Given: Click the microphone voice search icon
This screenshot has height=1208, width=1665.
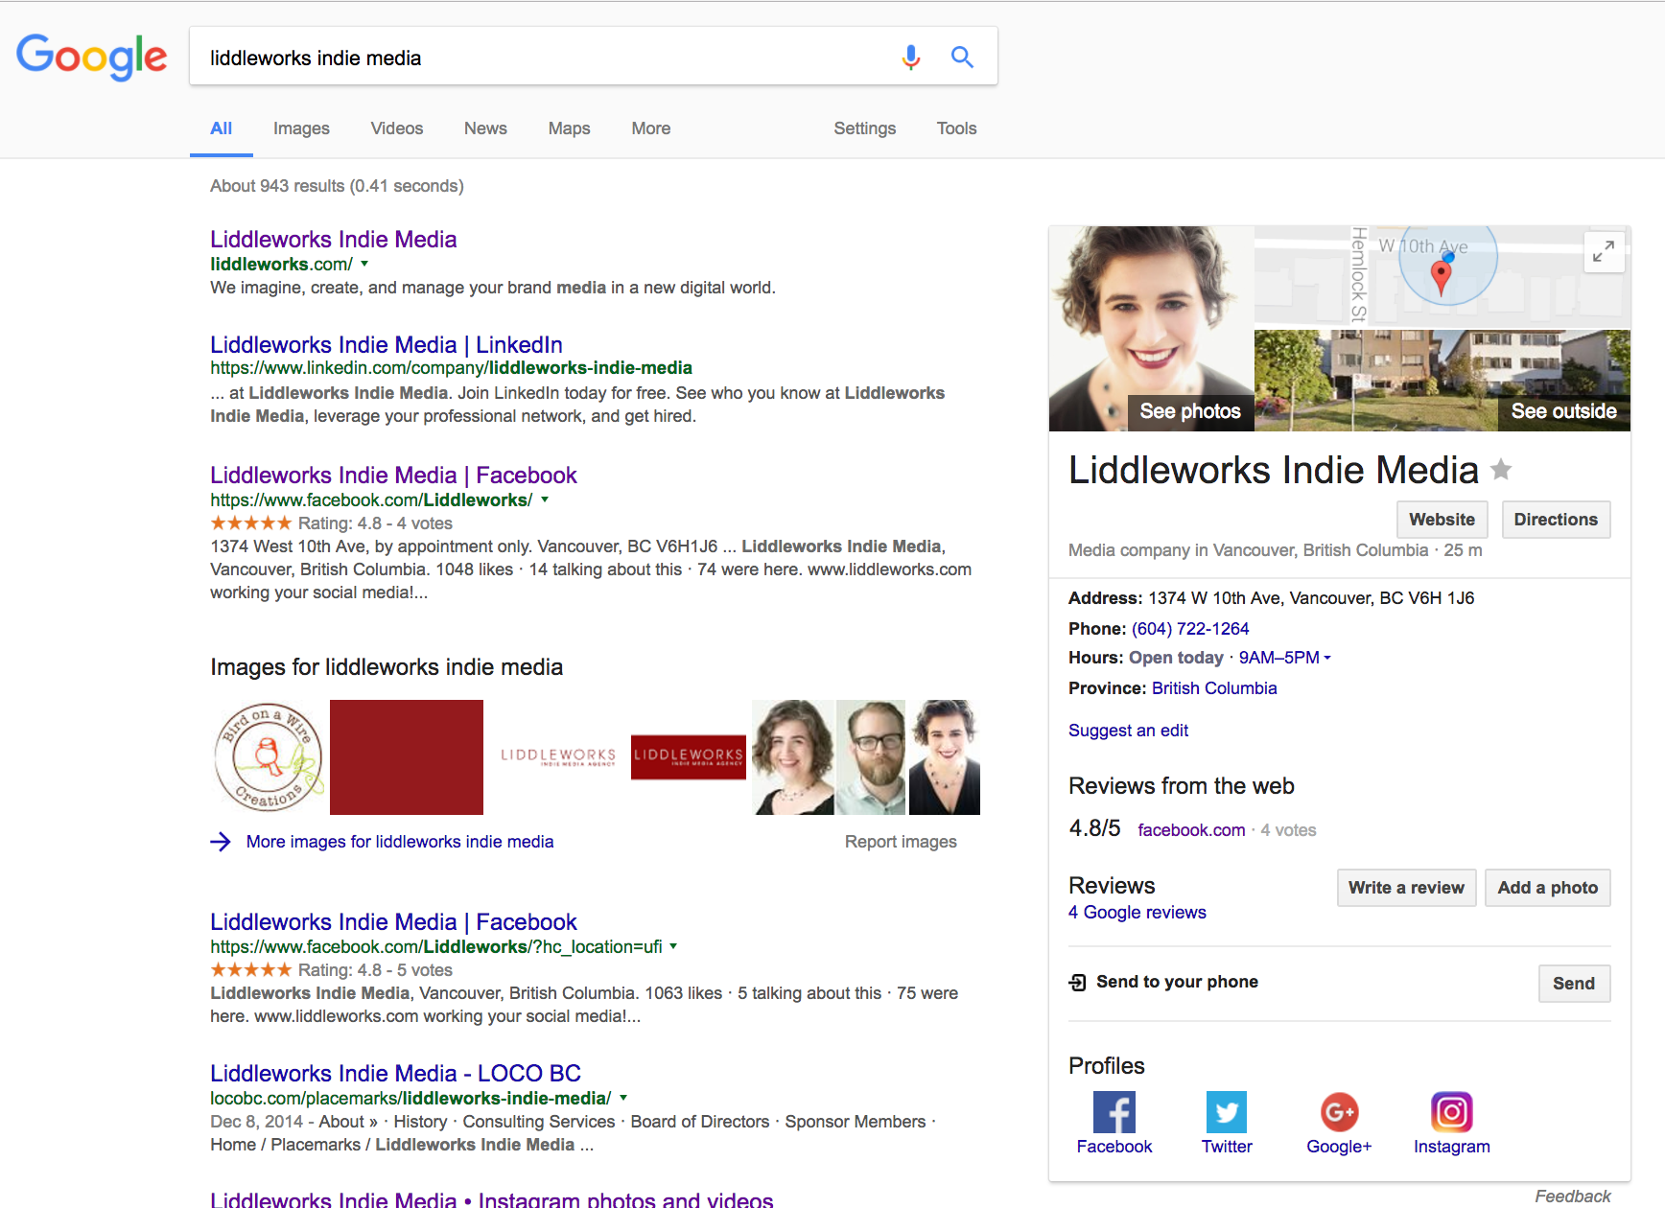Looking at the screenshot, I should point(909,57).
